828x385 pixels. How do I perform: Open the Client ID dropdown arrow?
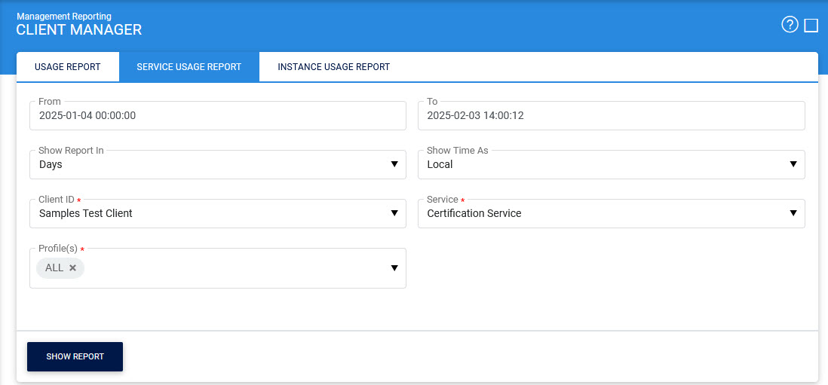pyautogui.click(x=394, y=213)
